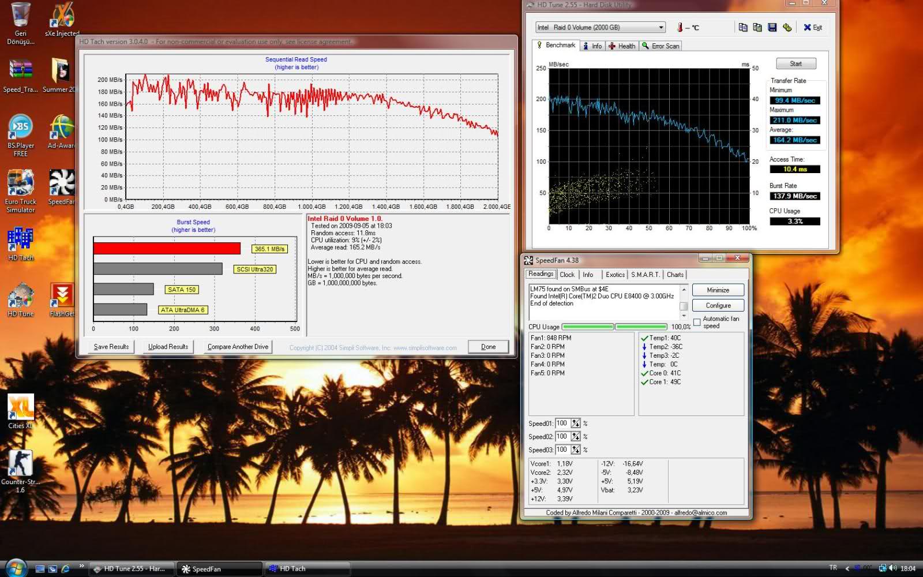Click the Switch Between Windows quick launch icon

[x=52, y=569]
